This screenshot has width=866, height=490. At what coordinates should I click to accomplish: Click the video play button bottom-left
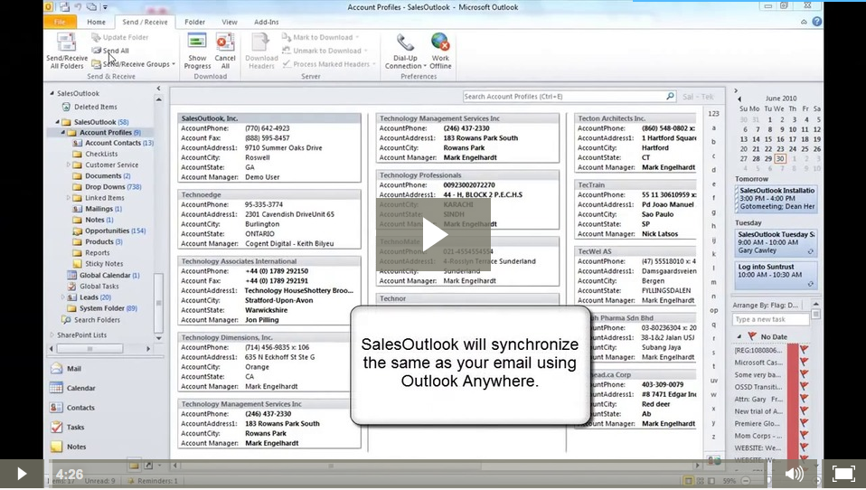click(22, 474)
